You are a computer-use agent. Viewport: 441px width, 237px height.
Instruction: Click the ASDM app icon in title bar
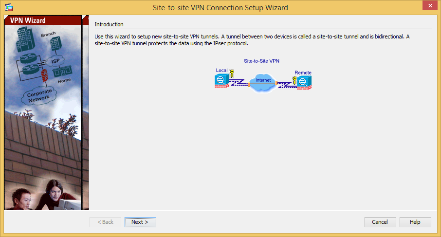point(9,8)
